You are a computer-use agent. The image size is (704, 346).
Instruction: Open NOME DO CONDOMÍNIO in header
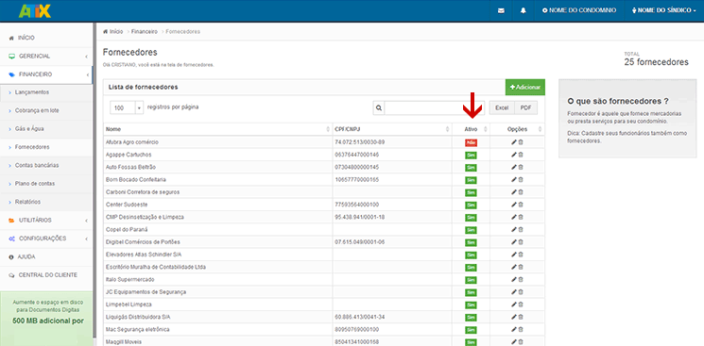coord(579,10)
